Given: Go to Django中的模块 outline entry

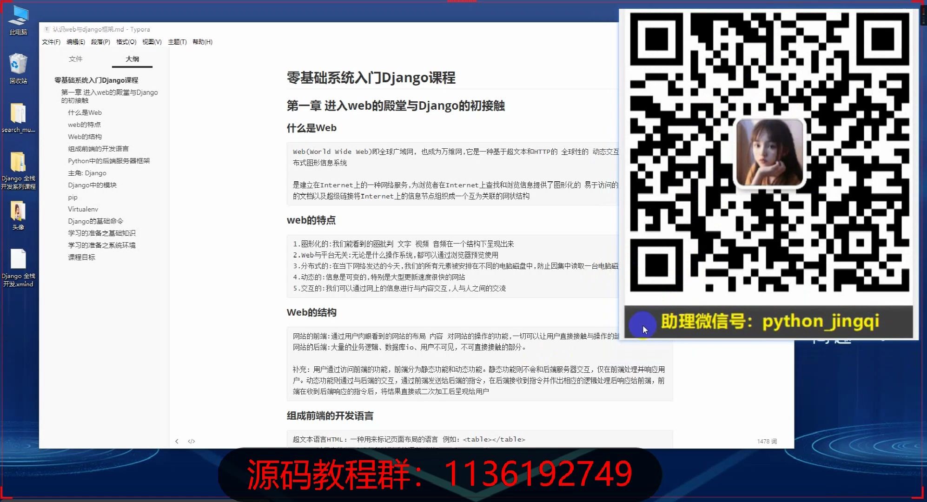Looking at the screenshot, I should [x=92, y=185].
